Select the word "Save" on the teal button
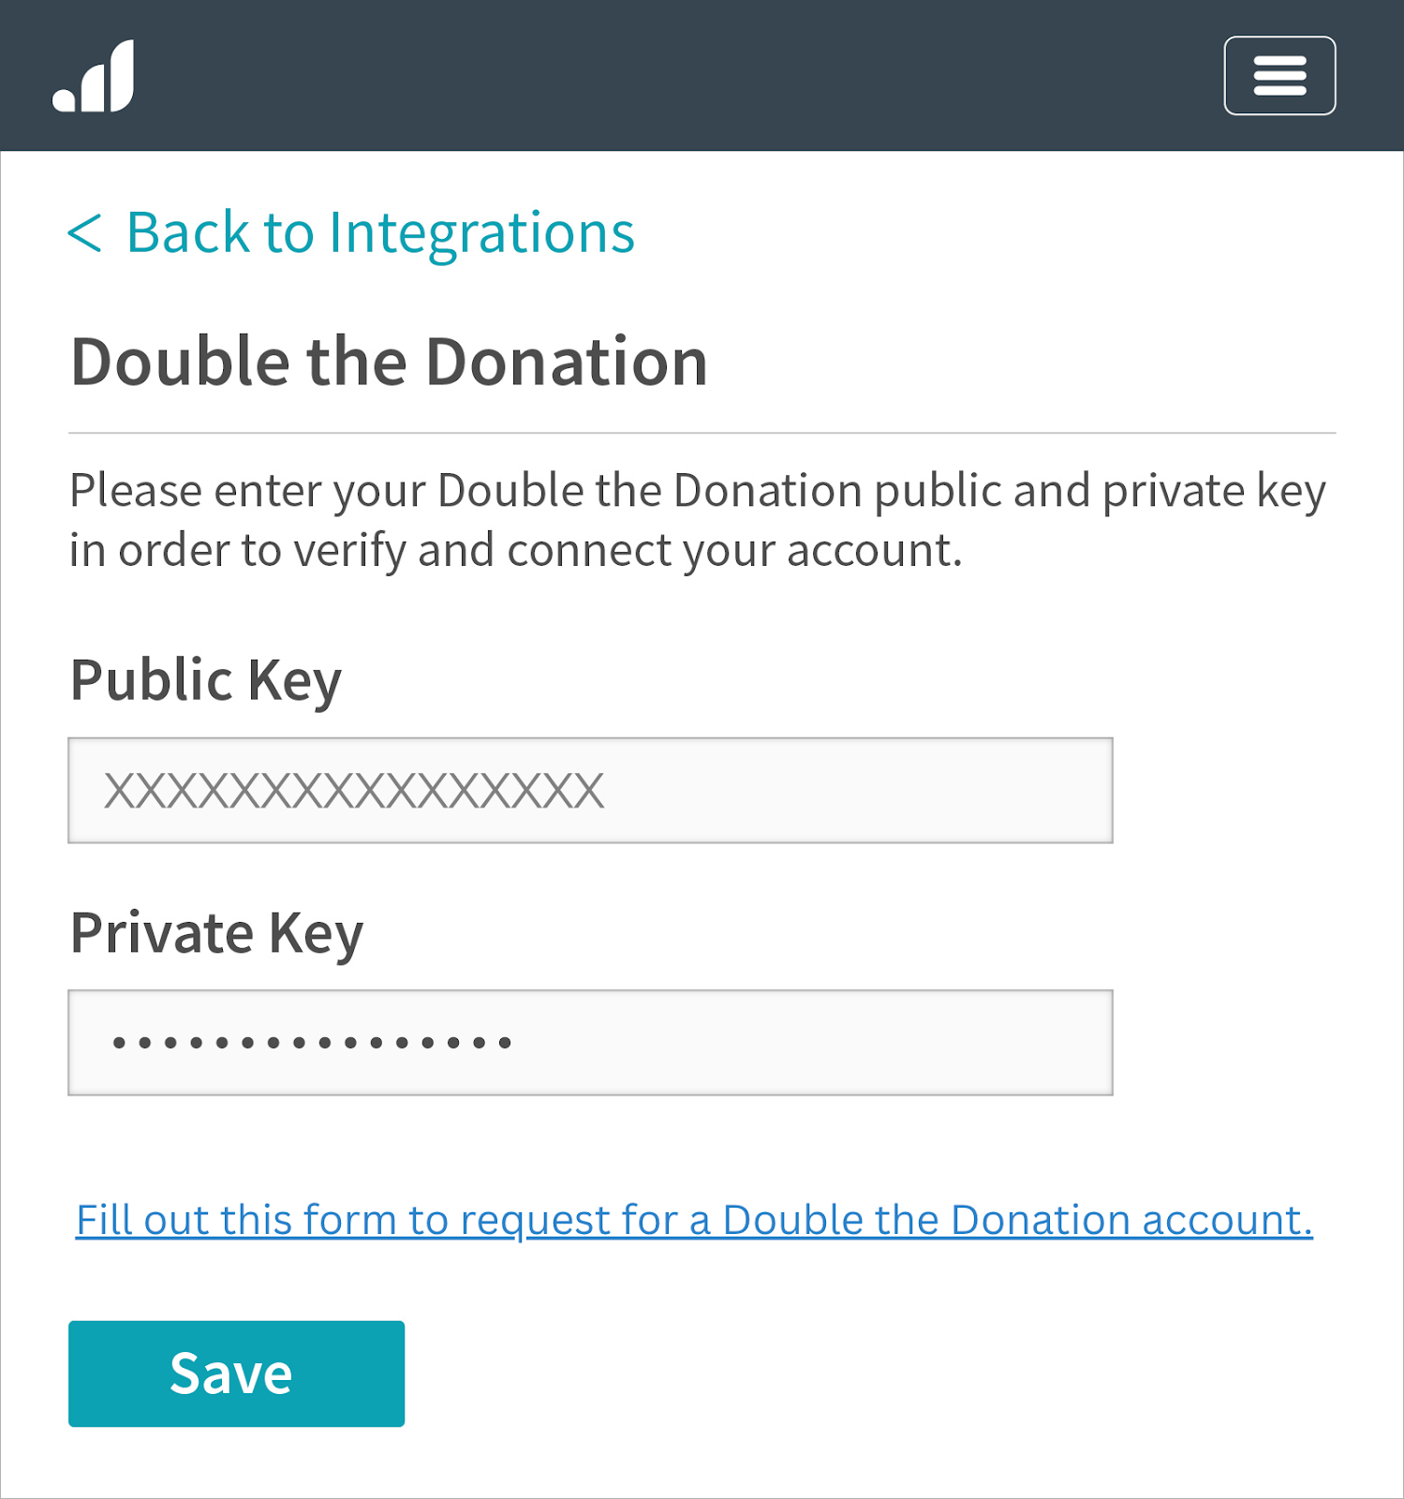Screen dimensions: 1404x1499 231,1374
